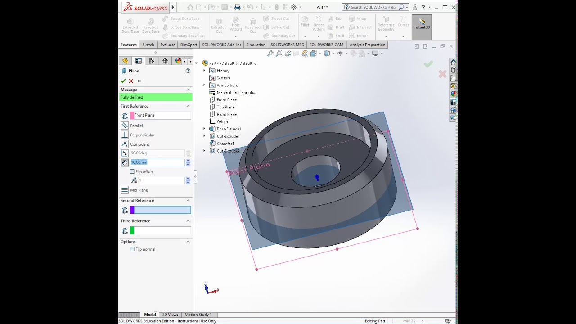Image resolution: width=576 pixels, height=324 pixels.
Task: Collapse the First Reference section
Action: (x=188, y=106)
